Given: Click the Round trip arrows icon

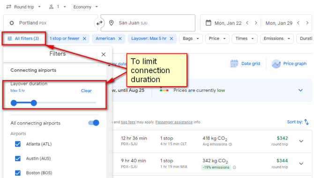Looking at the screenshot, I should [x=8, y=7].
